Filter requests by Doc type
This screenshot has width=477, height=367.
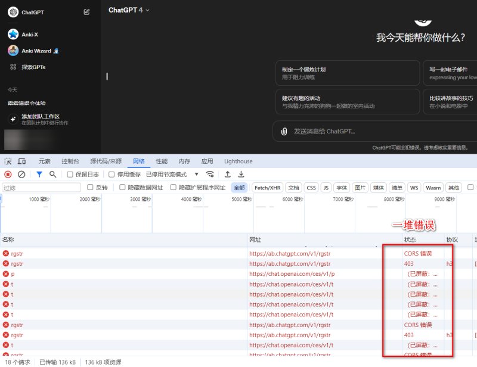293,188
